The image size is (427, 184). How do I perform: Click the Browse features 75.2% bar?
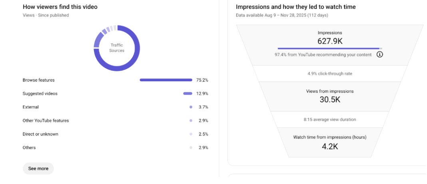166,80
